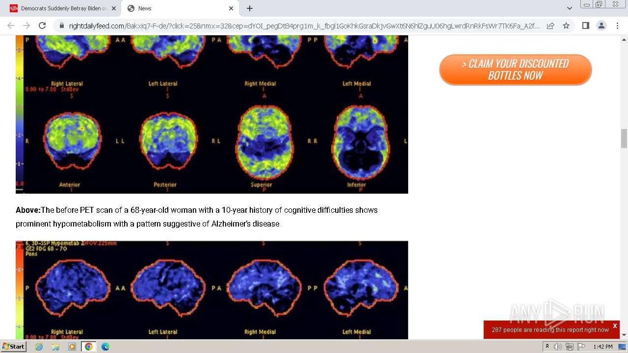Click the 'Above:' caption text
The height and width of the screenshot is (353, 628).
point(28,210)
